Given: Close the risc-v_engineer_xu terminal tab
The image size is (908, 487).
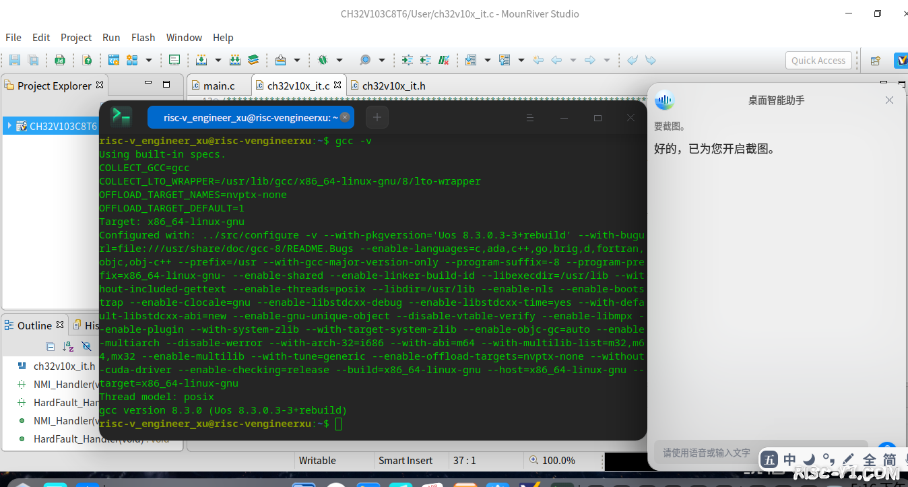Looking at the screenshot, I should (x=345, y=117).
